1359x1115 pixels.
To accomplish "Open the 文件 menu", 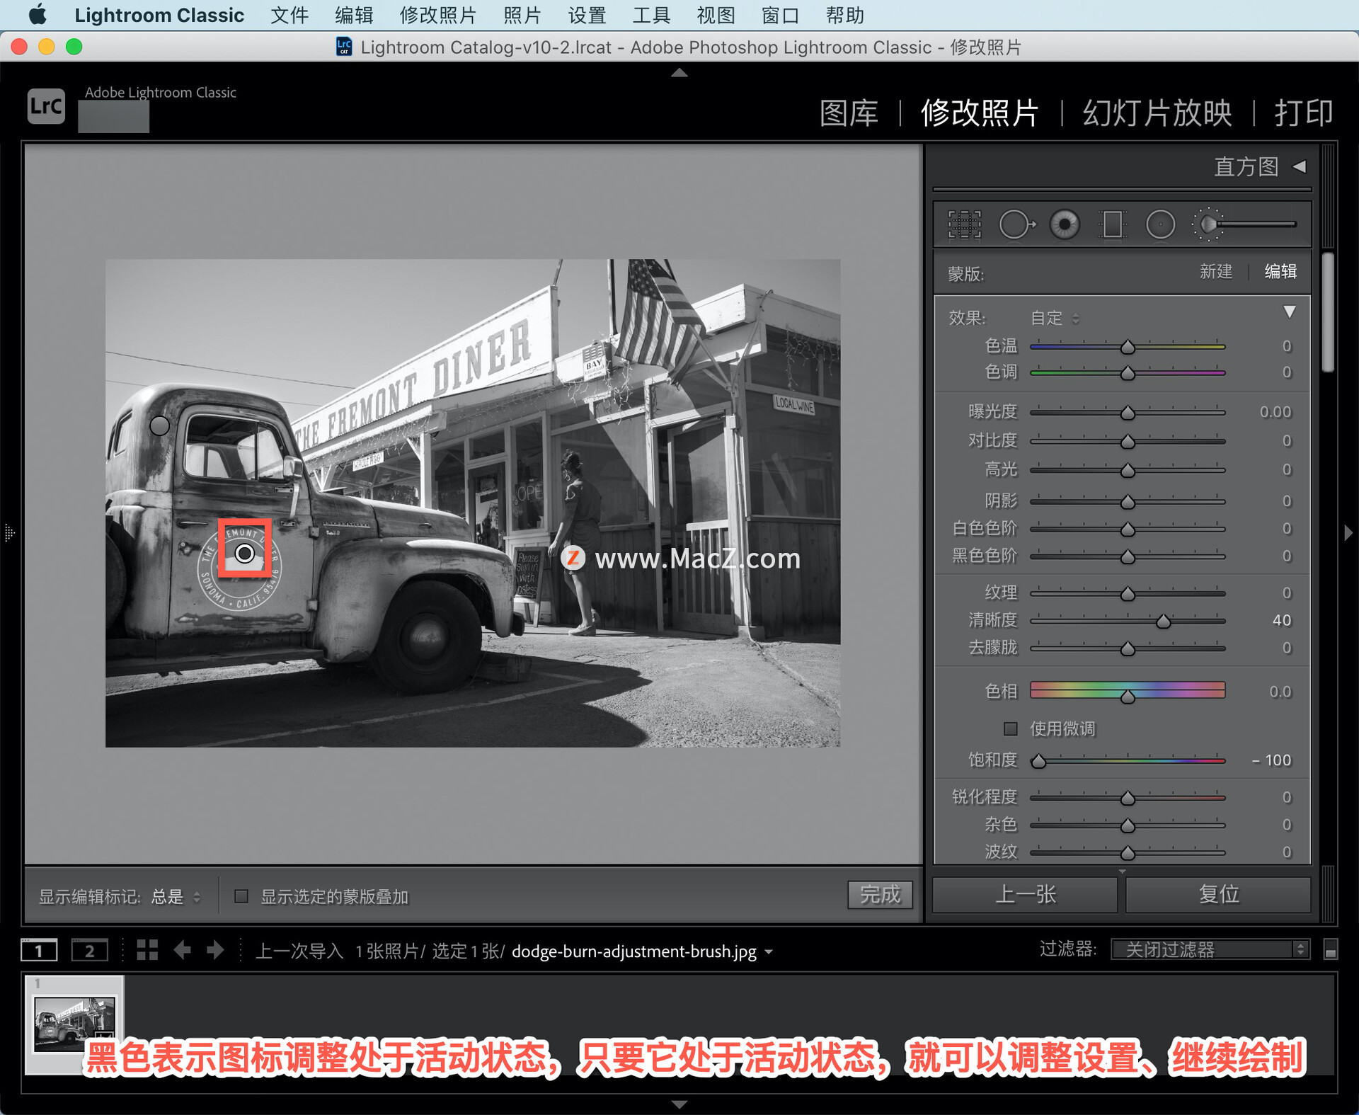I will click(289, 15).
